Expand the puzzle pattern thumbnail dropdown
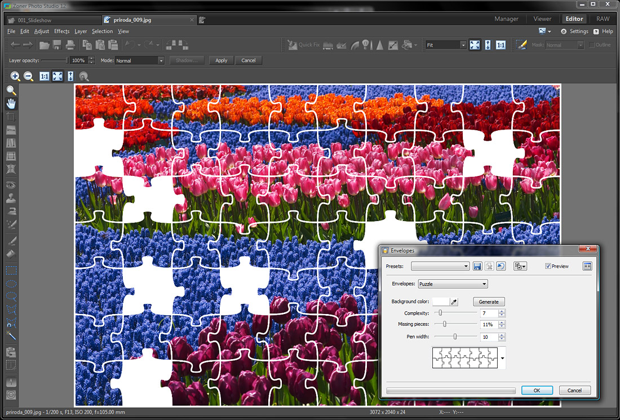 (502, 357)
